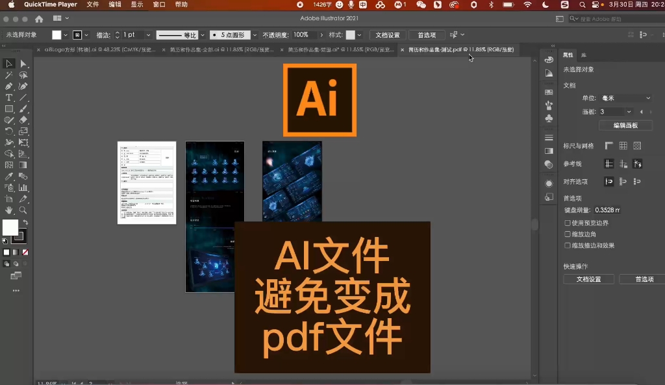The image size is (665, 385).
Task: Click the 文档设置 button
Action: [x=588, y=279]
